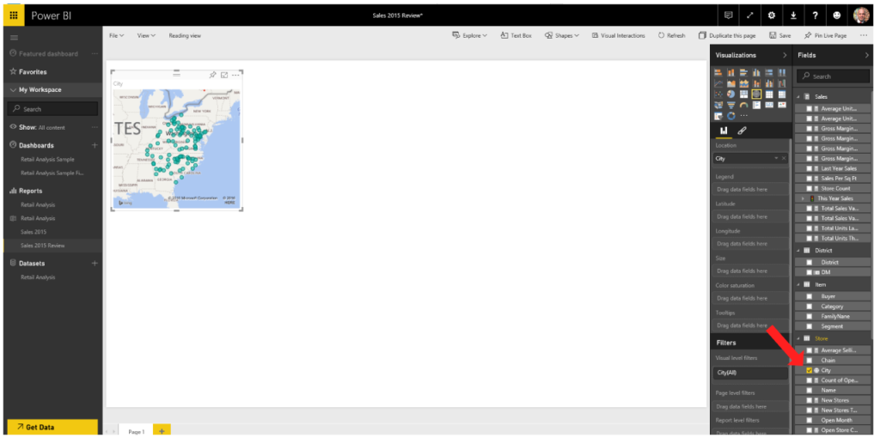Select the gauge visualization

743,106
